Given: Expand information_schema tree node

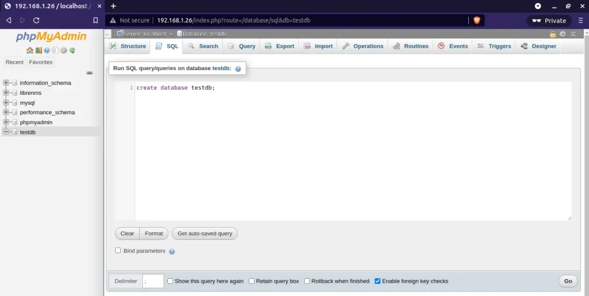Looking at the screenshot, I should coord(6,83).
